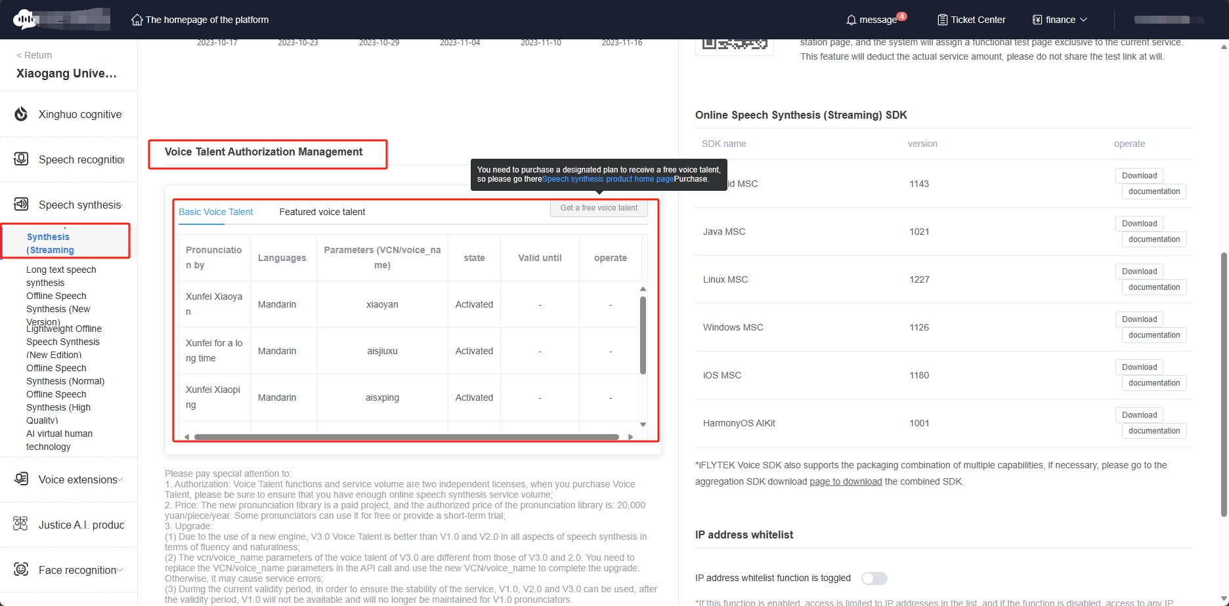
Task: Click the aisxping parameter cell
Action: 382,397
